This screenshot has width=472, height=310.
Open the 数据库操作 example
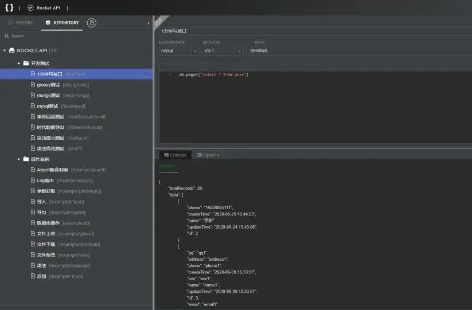(x=76, y=223)
